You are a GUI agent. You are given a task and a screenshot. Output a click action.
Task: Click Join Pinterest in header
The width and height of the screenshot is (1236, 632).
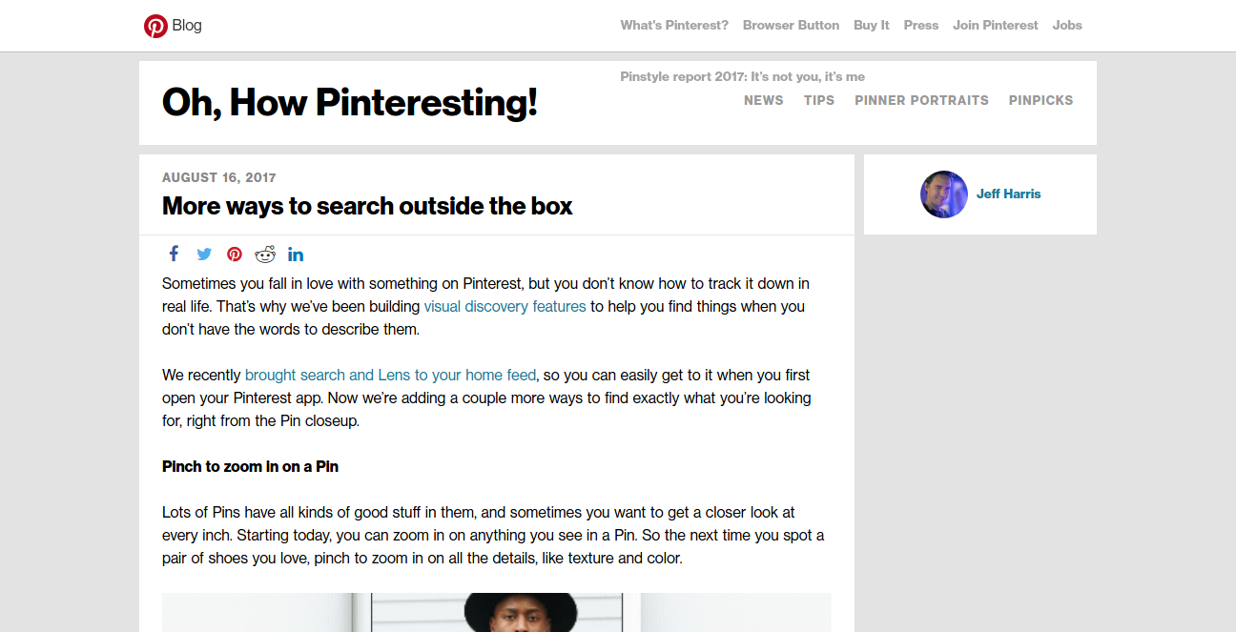tap(995, 26)
